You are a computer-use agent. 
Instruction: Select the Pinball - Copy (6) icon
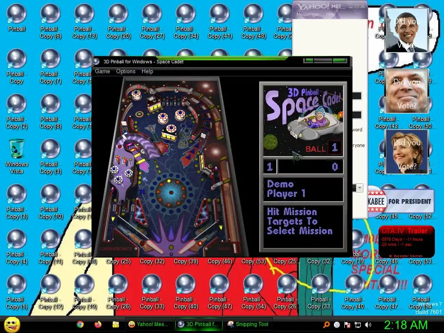pos(50,22)
